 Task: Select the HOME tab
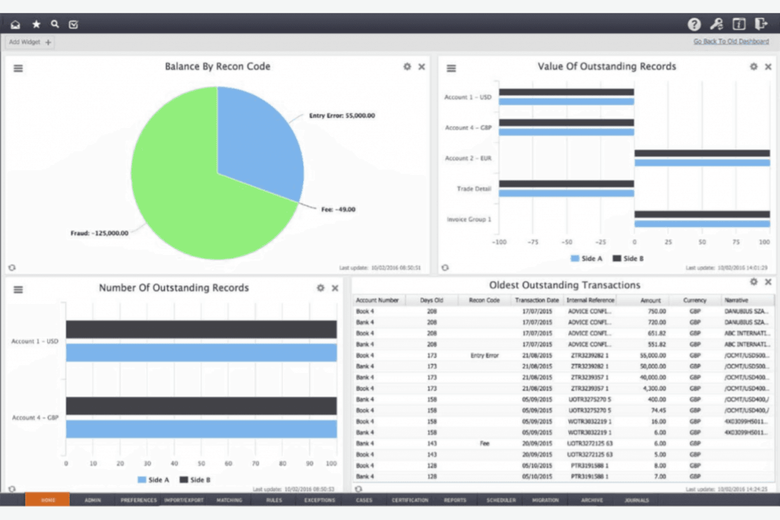47,500
